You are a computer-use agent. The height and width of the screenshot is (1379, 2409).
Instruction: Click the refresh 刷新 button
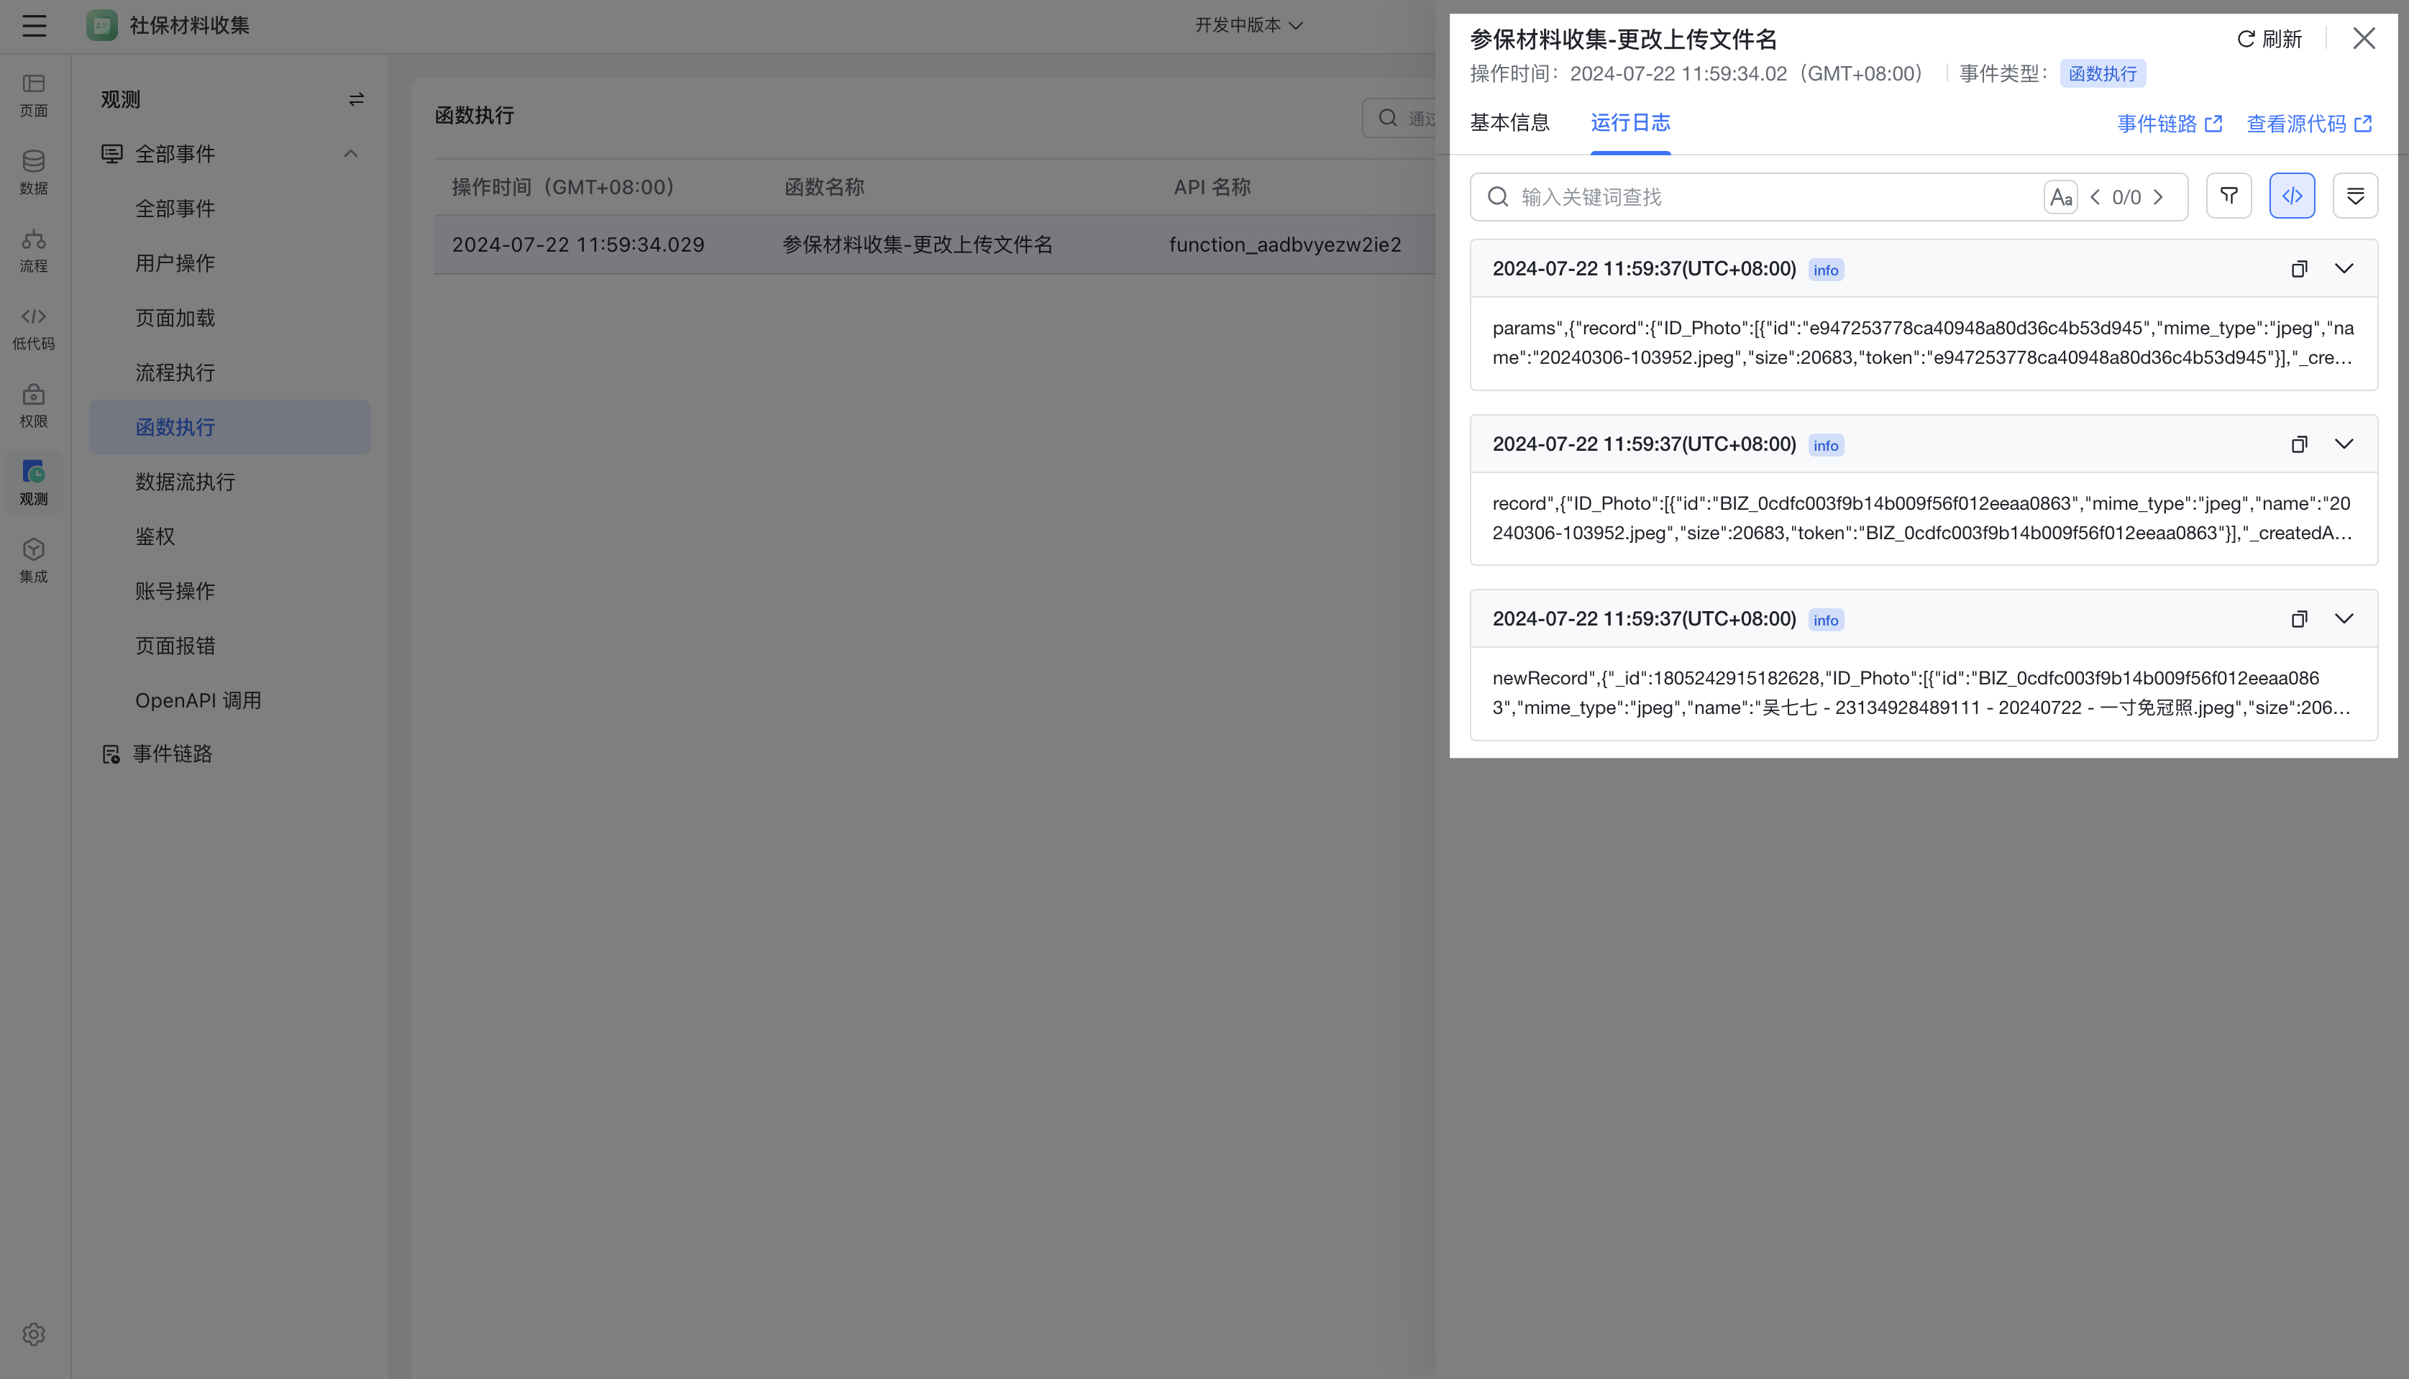click(x=2269, y=39)
